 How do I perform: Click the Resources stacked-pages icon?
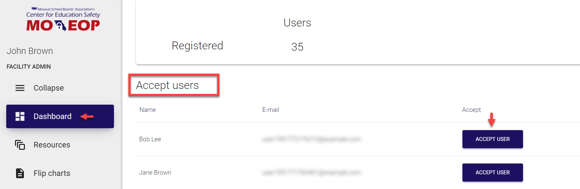pyautogui.click(x=20, y=145)
